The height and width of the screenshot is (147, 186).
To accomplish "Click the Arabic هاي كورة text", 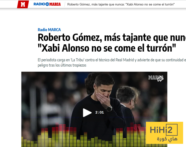I will 167,139.
